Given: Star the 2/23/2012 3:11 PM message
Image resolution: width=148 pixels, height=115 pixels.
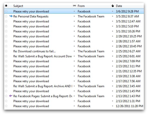Looking at the screenshot, I should (6, 66).
